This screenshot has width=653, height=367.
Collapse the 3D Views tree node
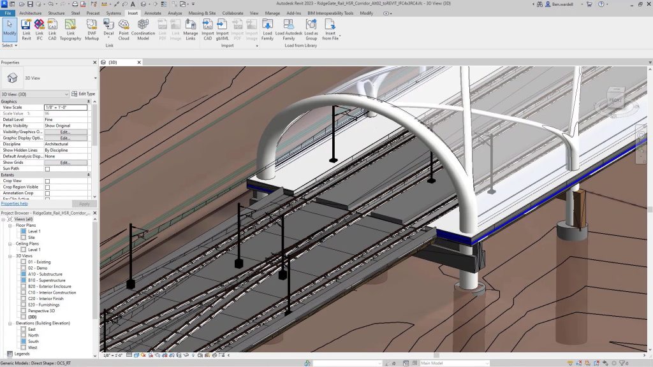coord(10,256)
